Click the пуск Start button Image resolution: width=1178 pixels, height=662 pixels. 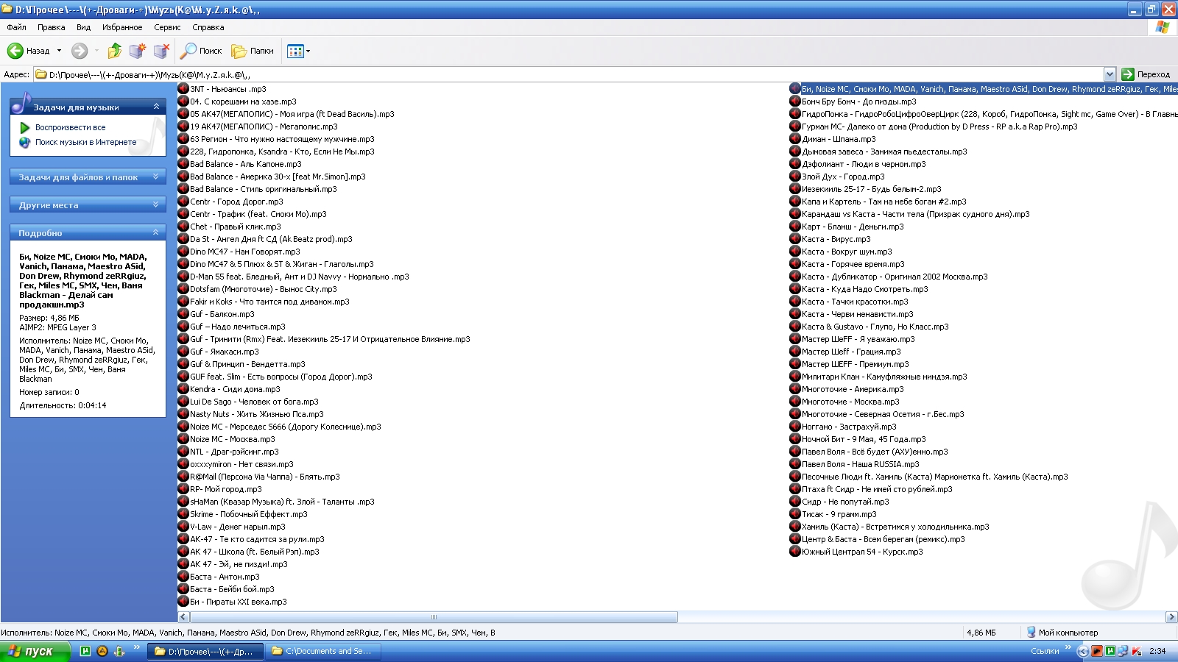35,651
